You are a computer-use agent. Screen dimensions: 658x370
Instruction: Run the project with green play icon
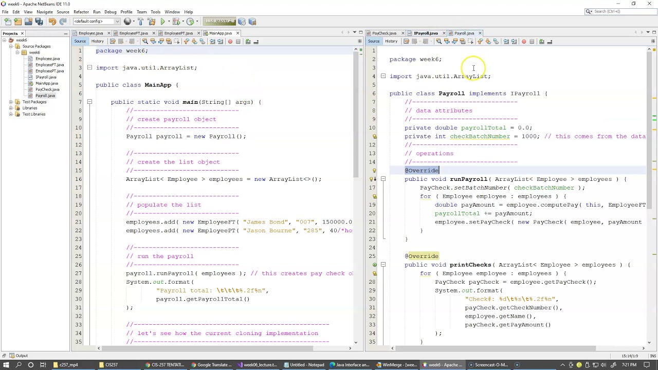coord(162,22)
